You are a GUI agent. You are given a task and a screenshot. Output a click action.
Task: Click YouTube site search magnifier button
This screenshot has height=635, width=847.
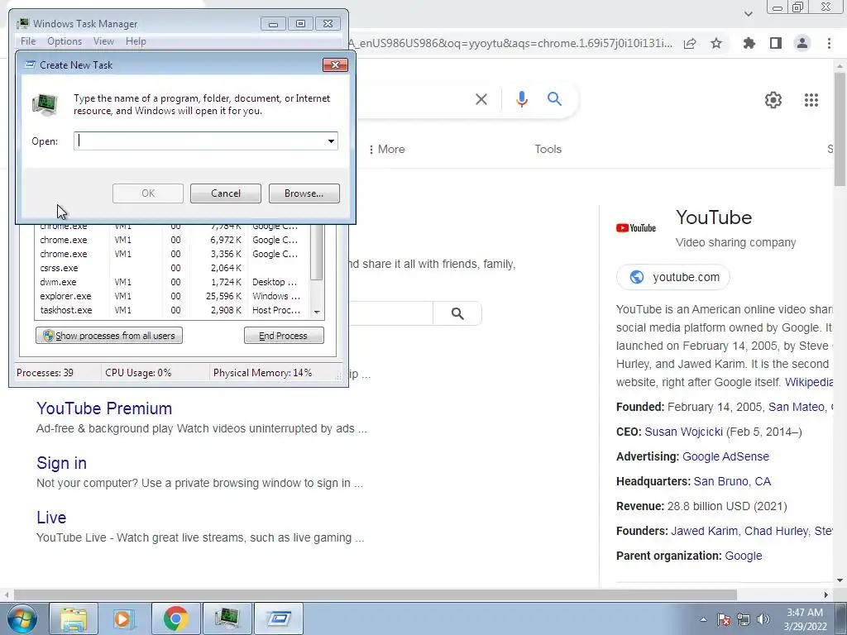[457, 313]
